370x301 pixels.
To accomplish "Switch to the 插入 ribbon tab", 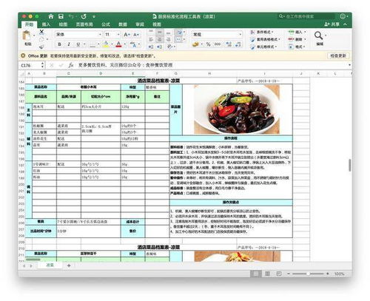I will click(x=46, y=24).
